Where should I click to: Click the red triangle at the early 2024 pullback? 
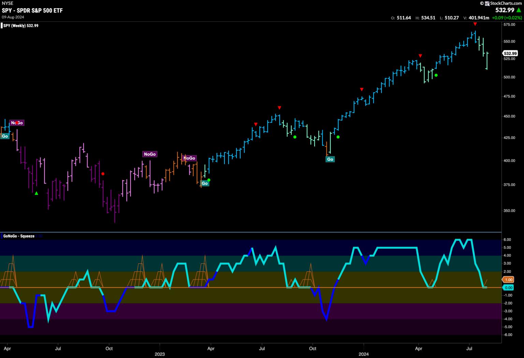pyautogui.click(x=362, y=89)
